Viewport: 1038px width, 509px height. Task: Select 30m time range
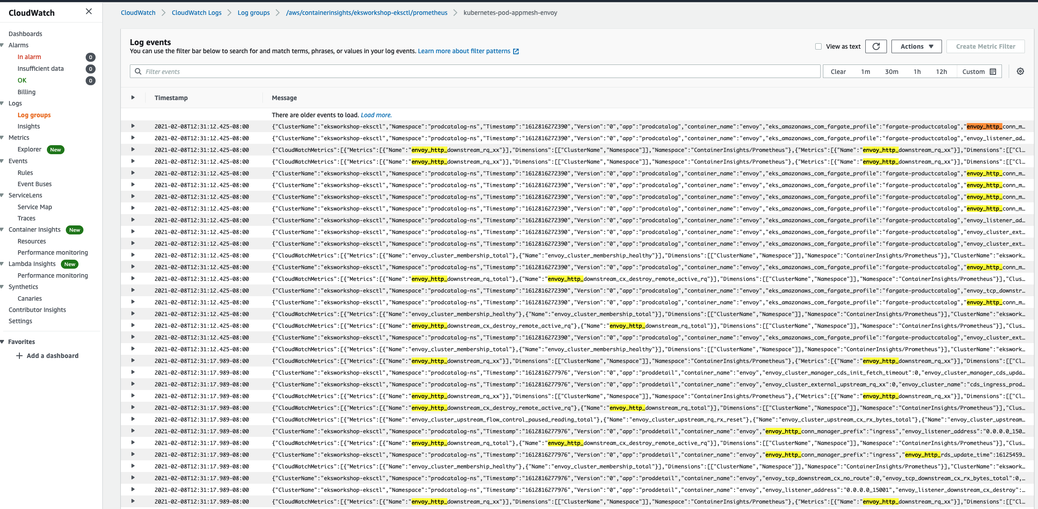pos(891,72)
